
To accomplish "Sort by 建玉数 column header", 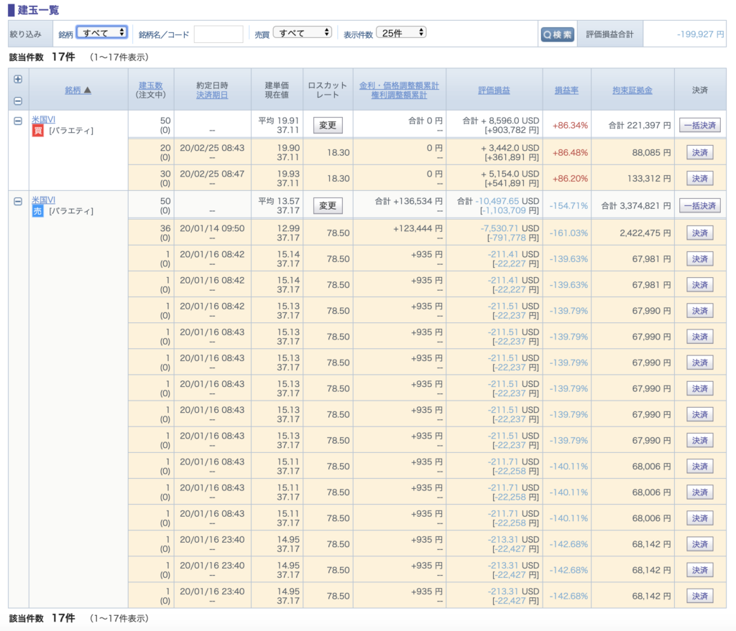I will (151, 85).
